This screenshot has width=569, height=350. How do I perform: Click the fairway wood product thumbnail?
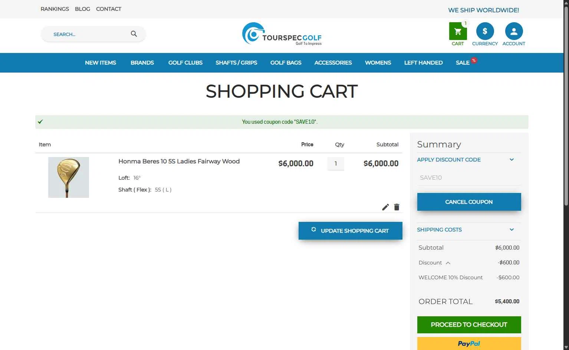coord(69,177)
